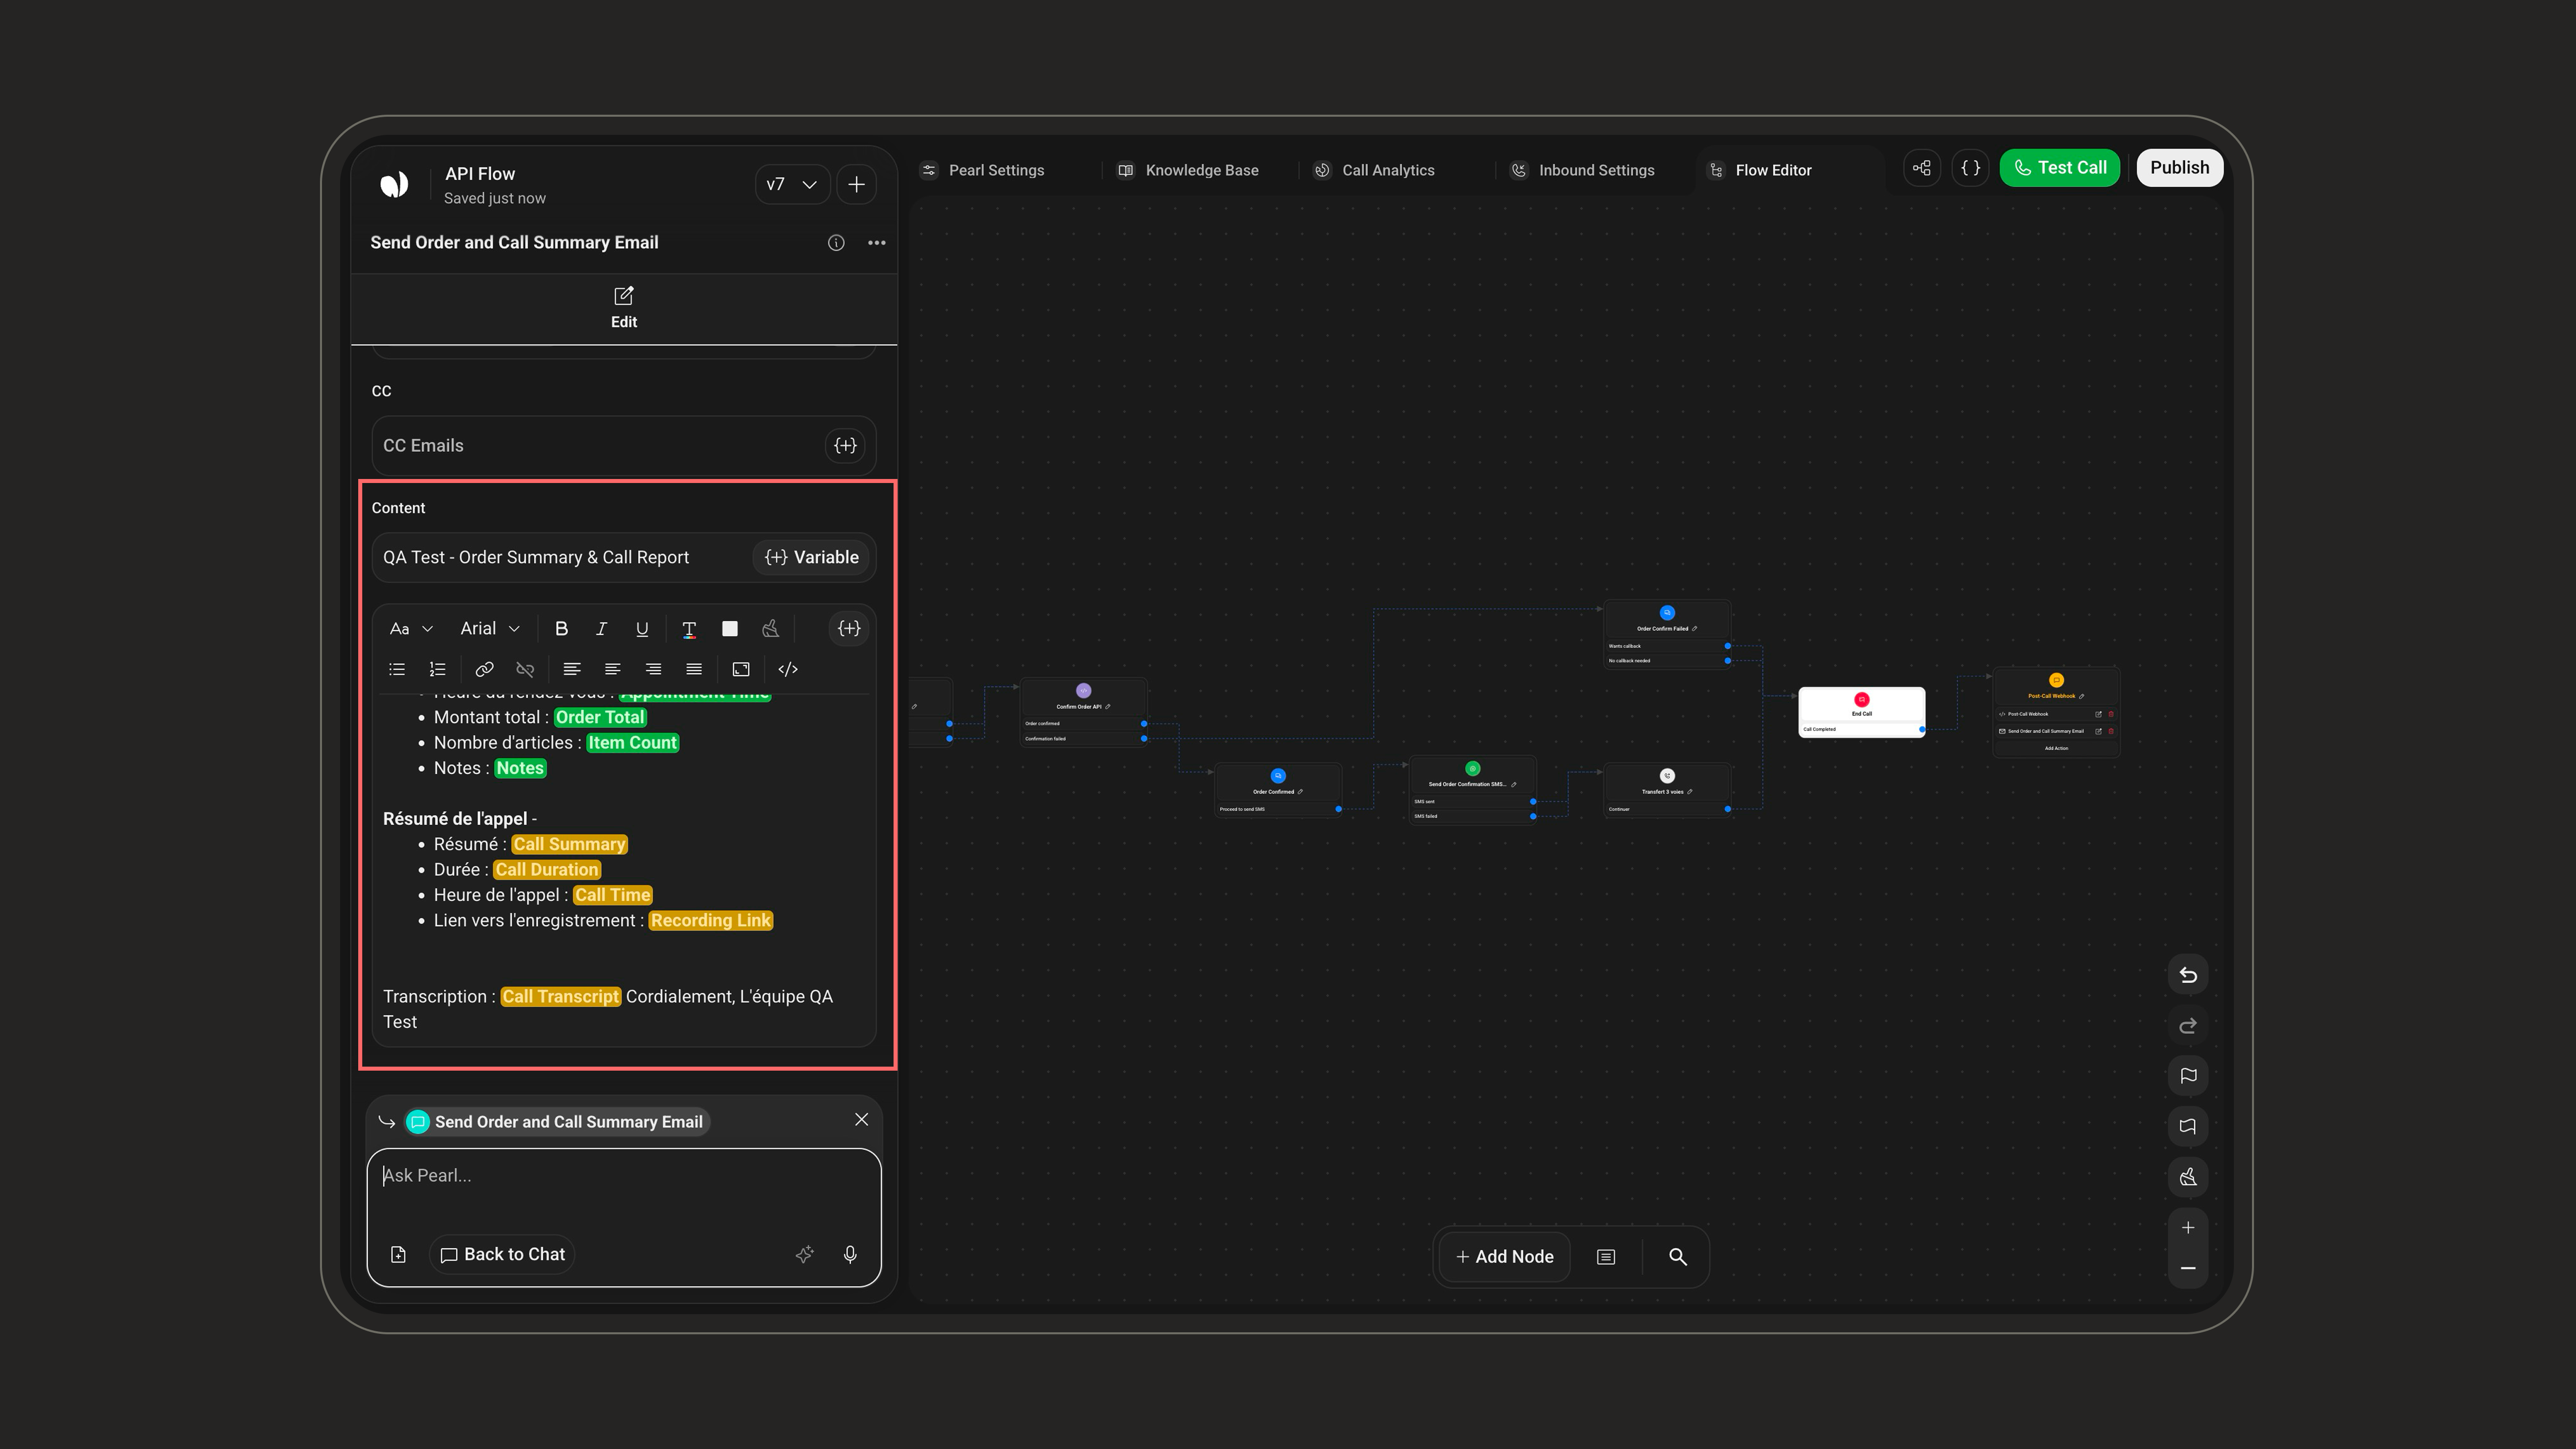Justify text in editor
Image resolution: width=2576 pixels, height=1449 pixels.
tap(694, 670)
